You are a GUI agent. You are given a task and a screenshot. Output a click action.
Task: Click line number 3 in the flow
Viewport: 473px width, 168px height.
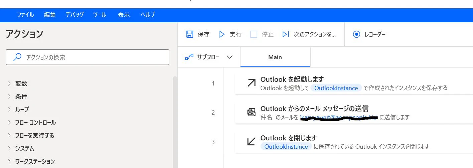(x=213, y=142)
